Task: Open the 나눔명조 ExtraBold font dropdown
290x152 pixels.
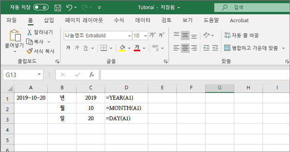Action: [129, 36]
